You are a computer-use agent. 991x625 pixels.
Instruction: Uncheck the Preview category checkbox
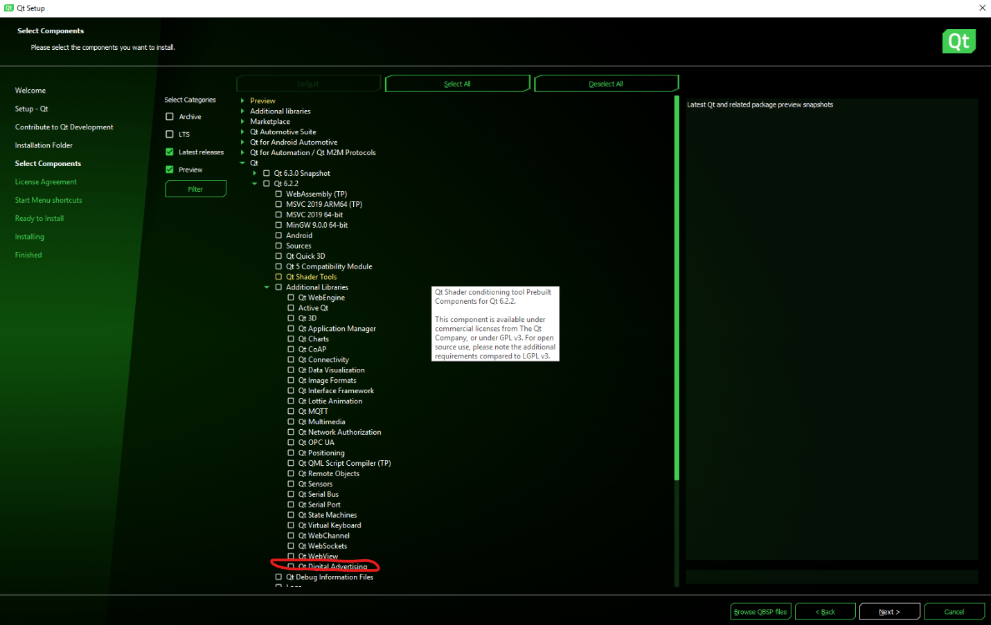point(170,170)
